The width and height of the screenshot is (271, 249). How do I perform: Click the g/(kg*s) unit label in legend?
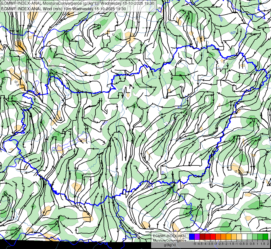pos(170,245)
